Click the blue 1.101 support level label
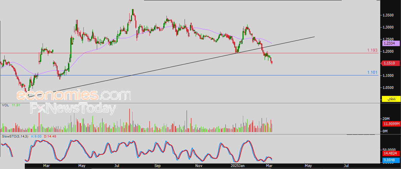The image size is (401, 169). tap(373, 72)
